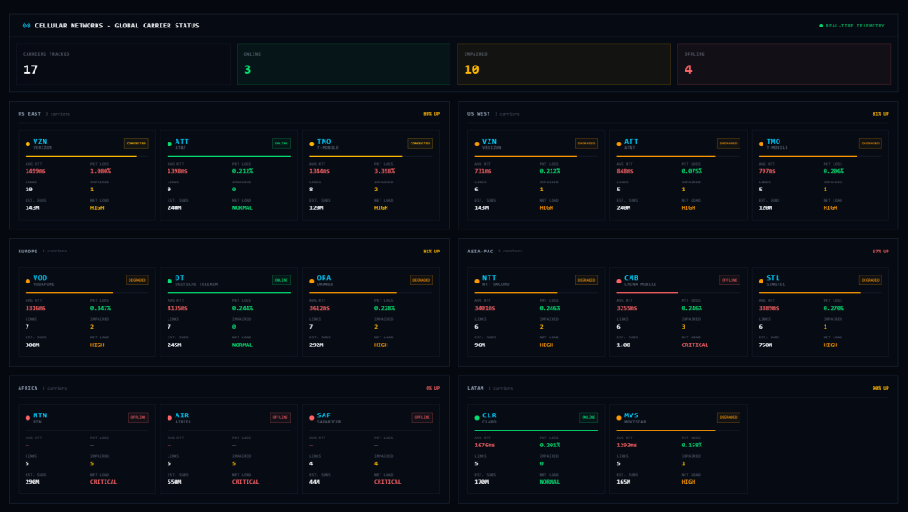
Task: Click the green status dot beside CLR Claro
Action: tap(477, 417)
